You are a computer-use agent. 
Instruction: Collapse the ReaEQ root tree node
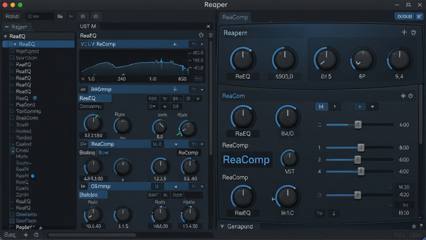(5, 36)
